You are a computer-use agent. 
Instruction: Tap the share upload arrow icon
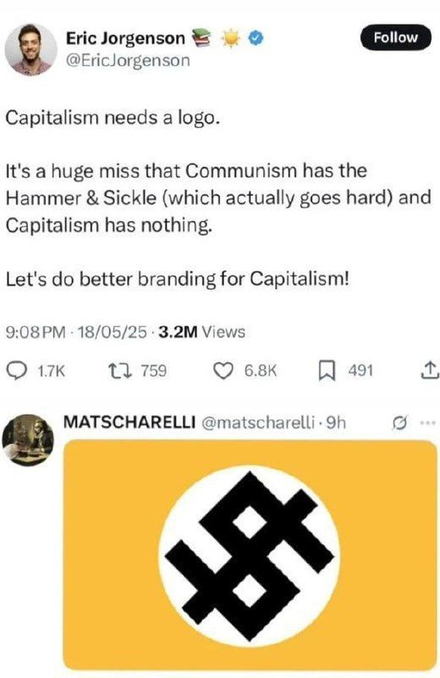[x=429, y=371]
